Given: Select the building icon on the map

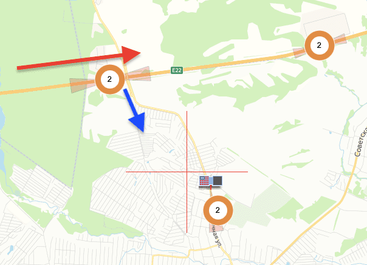Looking at the screenshot, I should (x=210, y=182).
